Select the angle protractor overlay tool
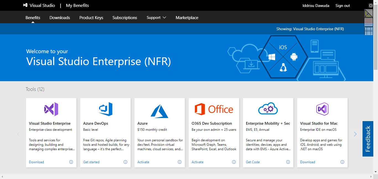Viewport: 378px width, 179px height. point(369,13)
